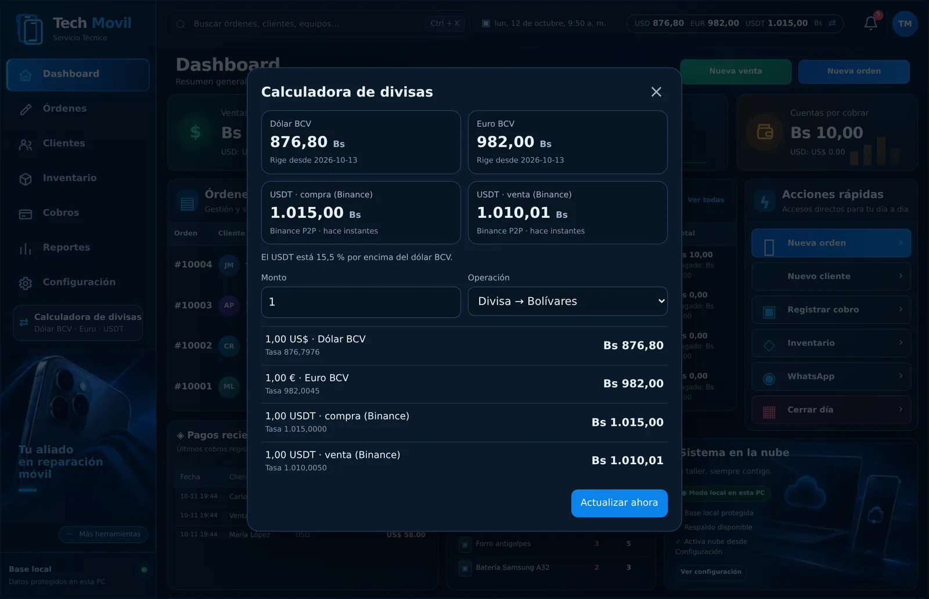929x599 pixels.
Task: Close the Calculadora de divisas dialog
Action: pos(656,92)
